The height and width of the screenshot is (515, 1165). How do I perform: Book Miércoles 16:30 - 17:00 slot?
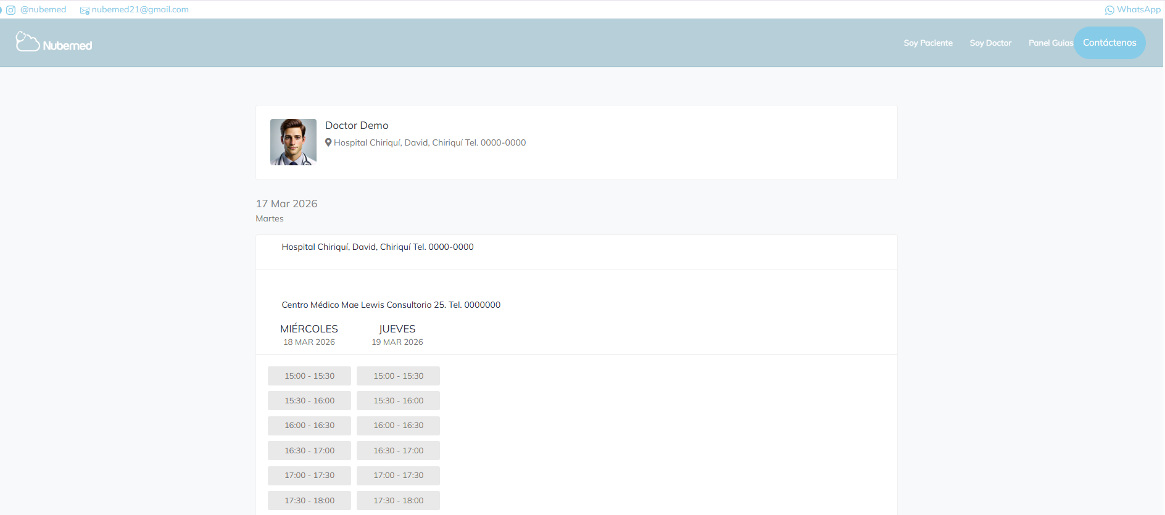click(309, 451)
